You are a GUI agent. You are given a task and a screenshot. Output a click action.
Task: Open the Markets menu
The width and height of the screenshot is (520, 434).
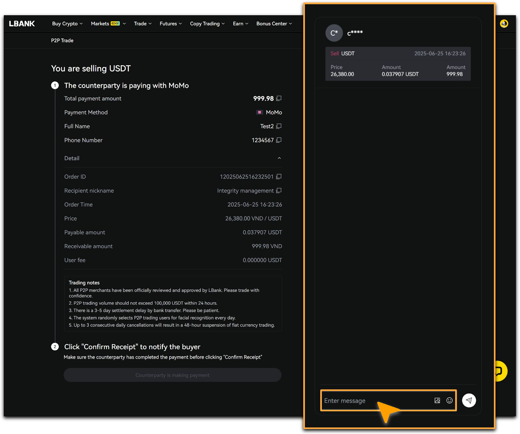pyautogui.click(x=108, y=24)
